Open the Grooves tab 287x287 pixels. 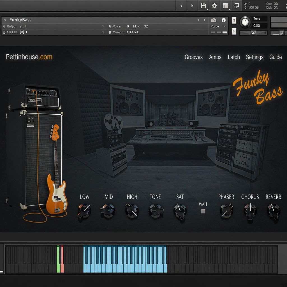click(x=194, y=57)
